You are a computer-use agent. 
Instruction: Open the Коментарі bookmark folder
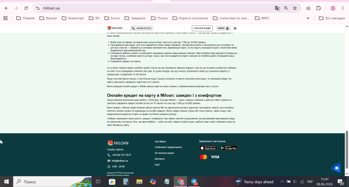pyautogui.click(x=73, y=18)
